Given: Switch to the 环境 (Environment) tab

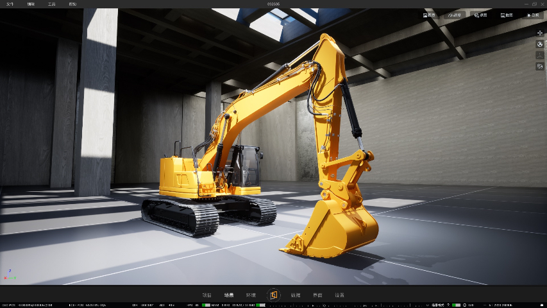Looking at the screenshot, I should click(251, 295).
